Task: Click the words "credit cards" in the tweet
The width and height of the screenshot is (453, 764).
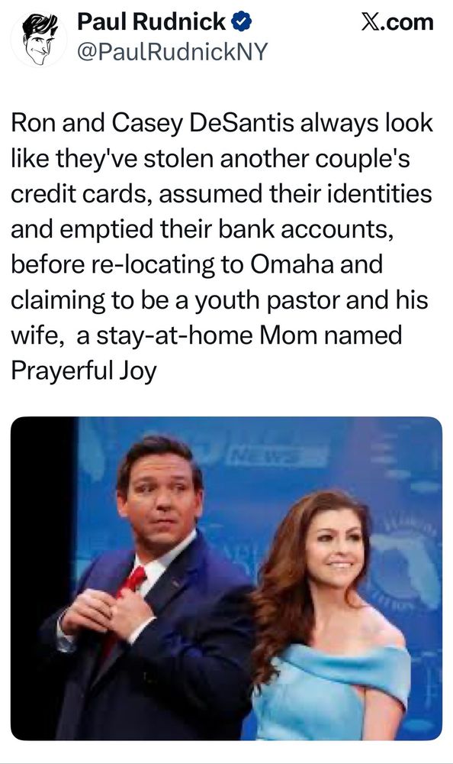Action: tap(82, 193)
